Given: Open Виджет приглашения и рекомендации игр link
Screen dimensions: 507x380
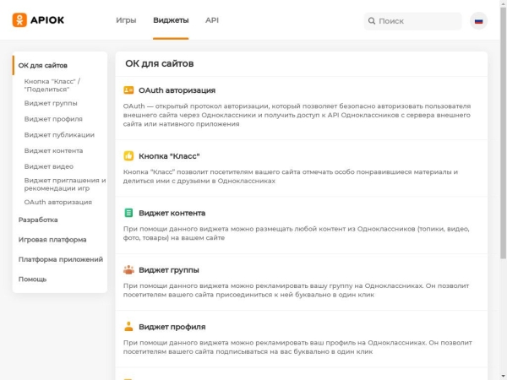Looking at the screenshot, I should [x=65, y=184].
